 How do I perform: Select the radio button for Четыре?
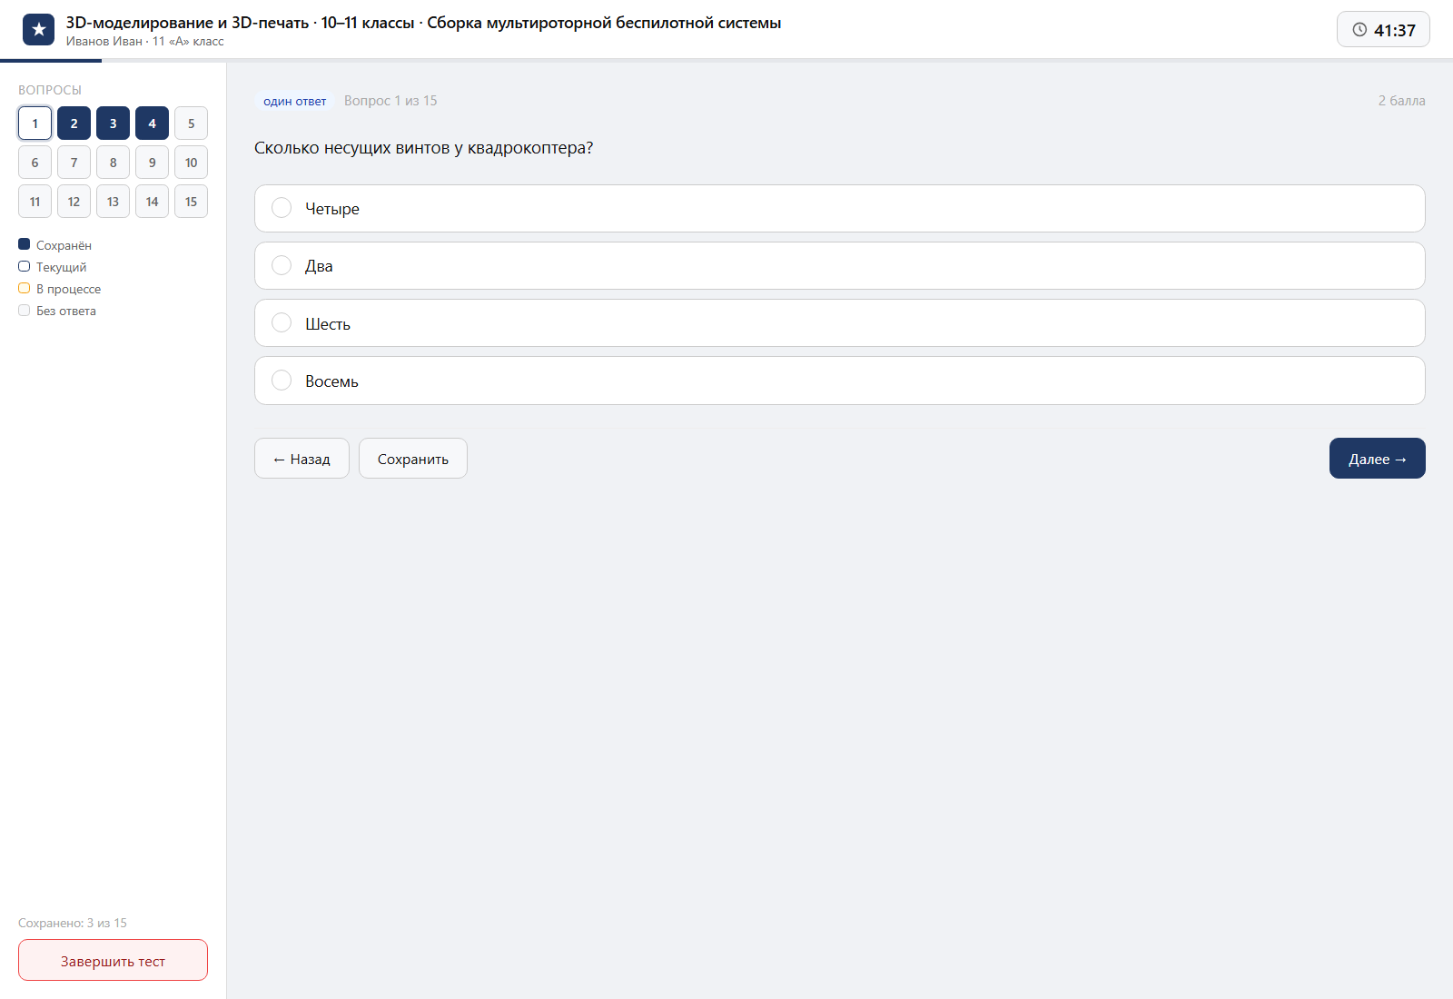pos(282,208)
